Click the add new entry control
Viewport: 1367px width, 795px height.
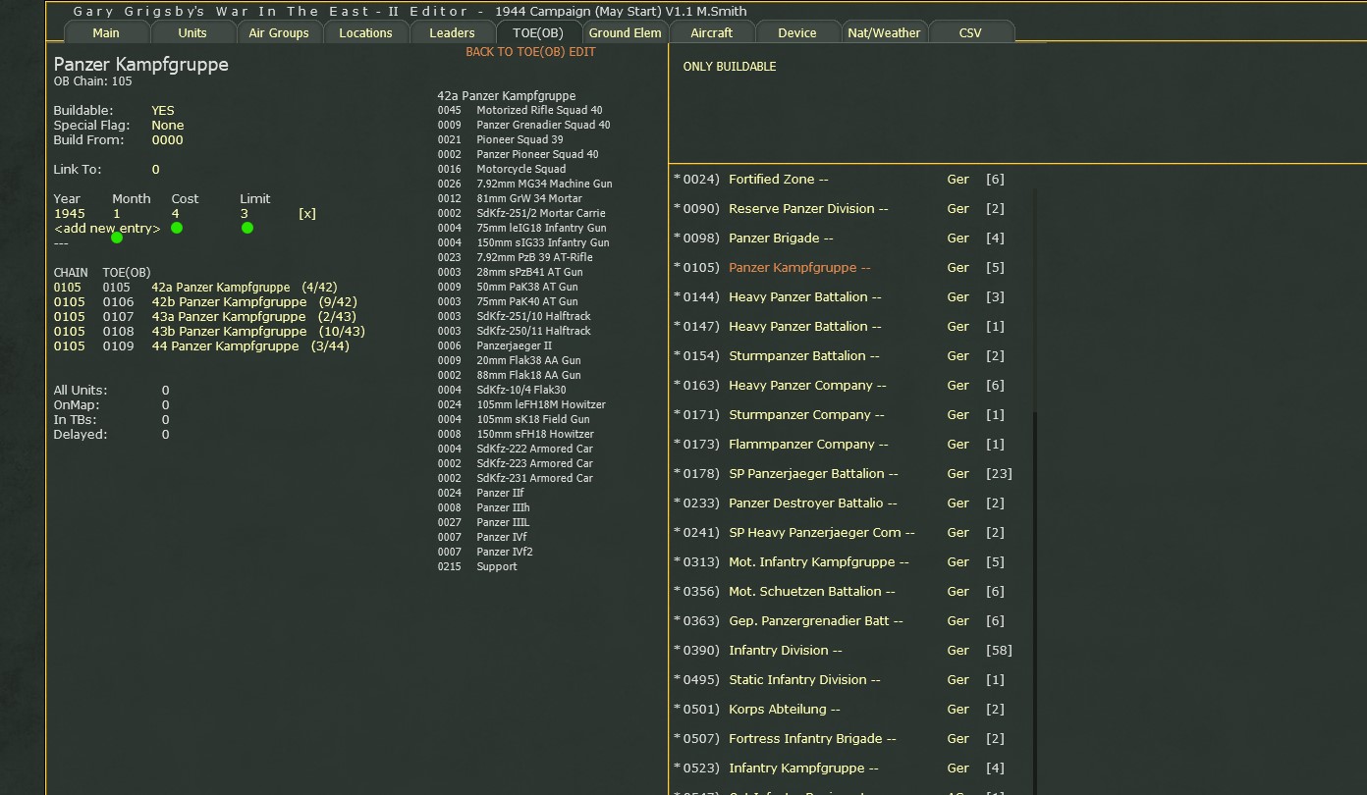click(x=106, y=228)
